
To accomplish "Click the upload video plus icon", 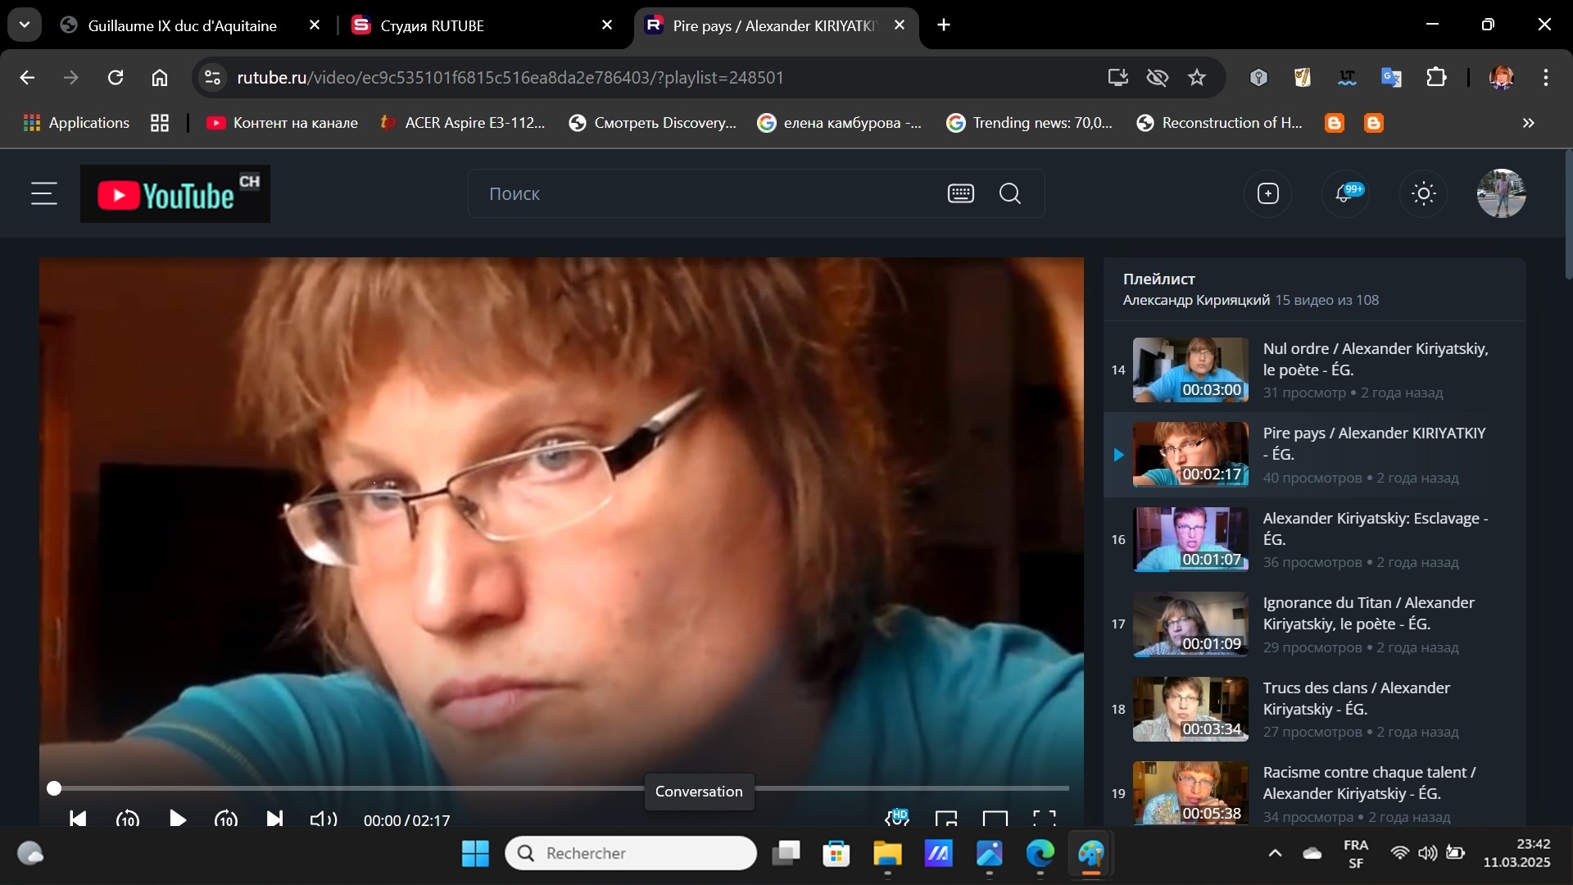I will (1267, 194).
